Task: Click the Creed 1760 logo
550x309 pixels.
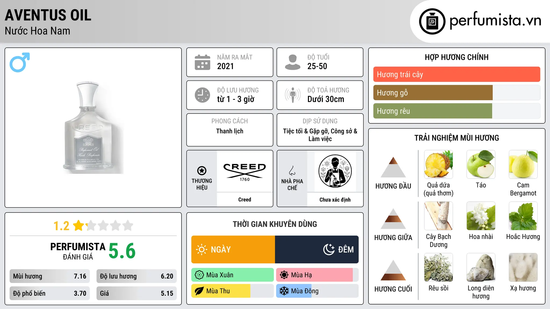Action: click(x=245, y=172)
